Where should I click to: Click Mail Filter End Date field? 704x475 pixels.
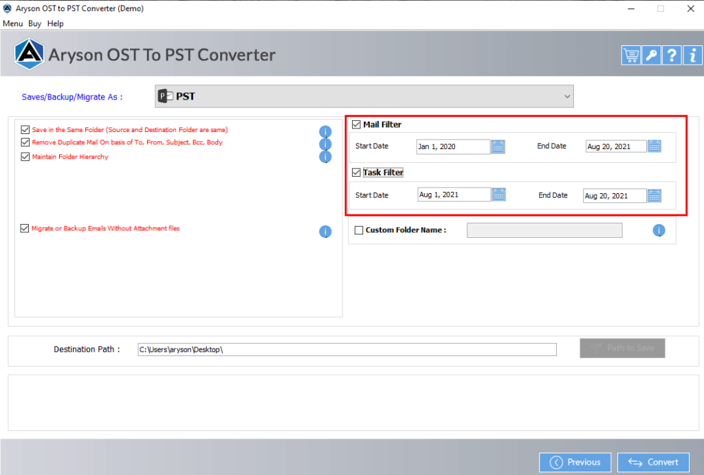616,146
